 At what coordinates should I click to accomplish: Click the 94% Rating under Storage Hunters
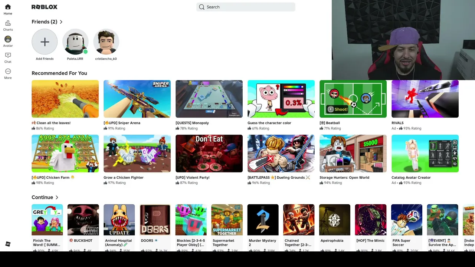tap(331, 183)
